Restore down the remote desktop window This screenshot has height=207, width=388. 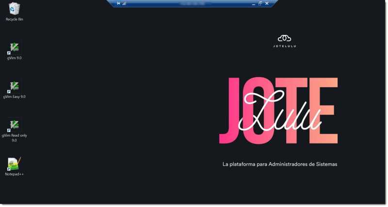(x=260, y=3)
